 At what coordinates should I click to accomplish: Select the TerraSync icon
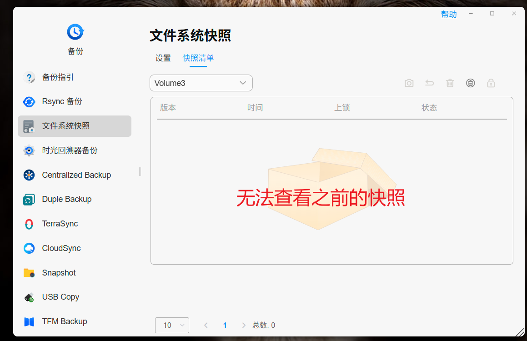click(x=29, y=224)
